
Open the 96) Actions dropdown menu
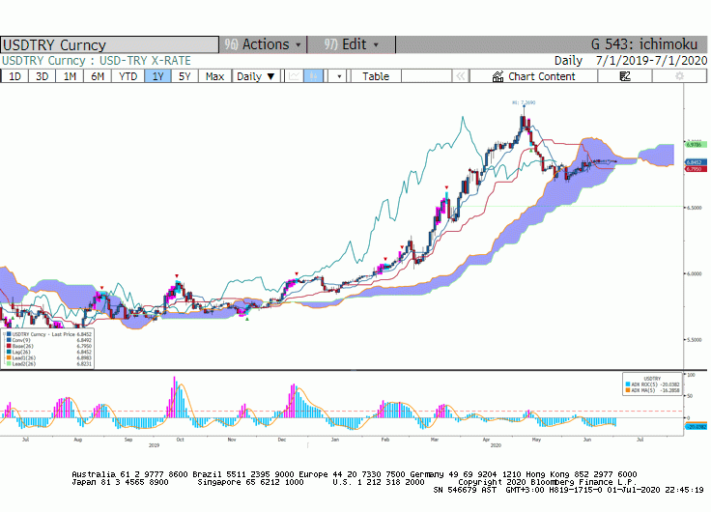point(263,44)
